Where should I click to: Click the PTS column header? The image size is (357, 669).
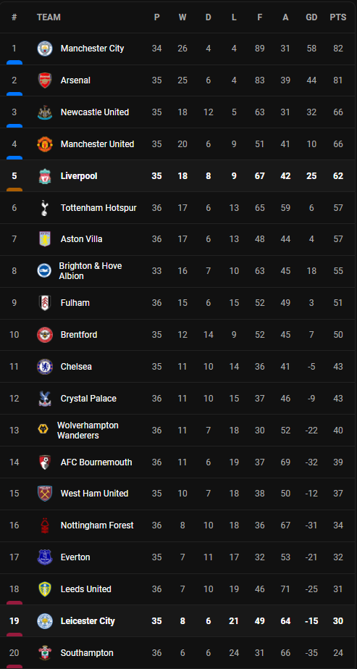338,17
